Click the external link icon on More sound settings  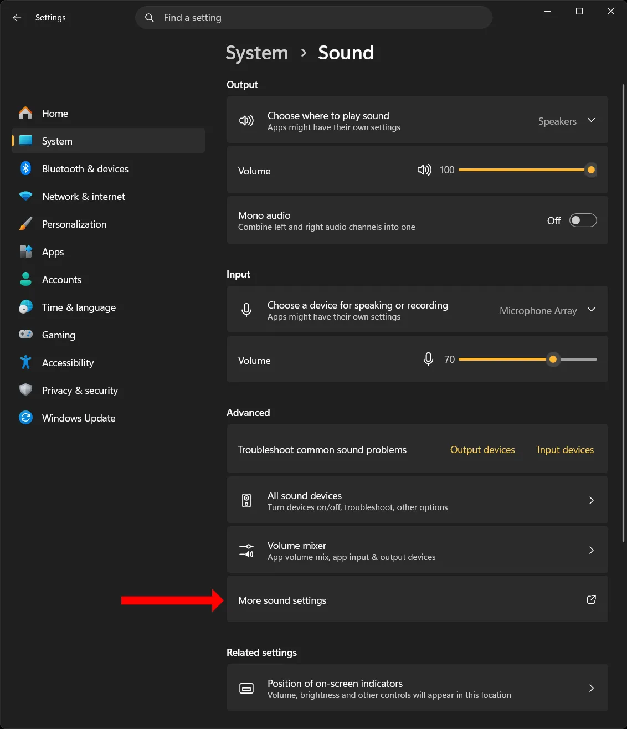(592, 599)
